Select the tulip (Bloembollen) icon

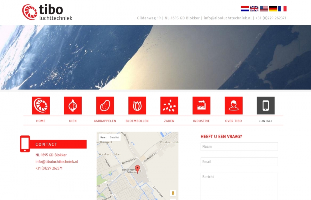(x=137, y=105)
